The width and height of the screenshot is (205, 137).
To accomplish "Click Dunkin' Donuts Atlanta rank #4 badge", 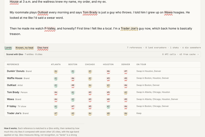I will click(x=56, y=71).
